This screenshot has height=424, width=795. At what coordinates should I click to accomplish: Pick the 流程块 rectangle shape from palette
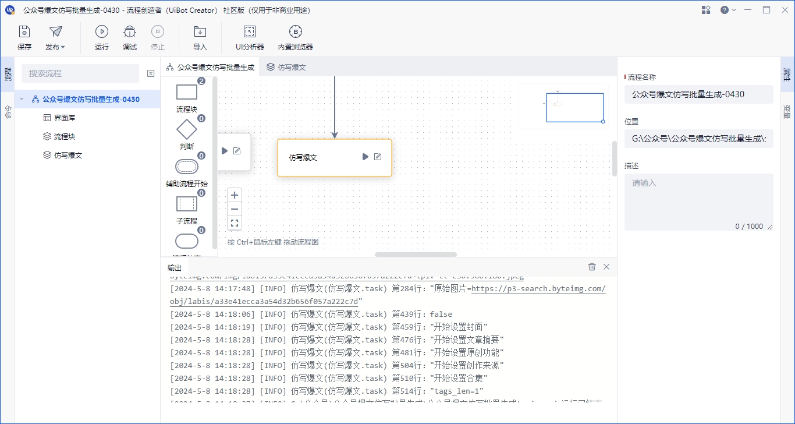pyautogui.click(x=187, y=92)
